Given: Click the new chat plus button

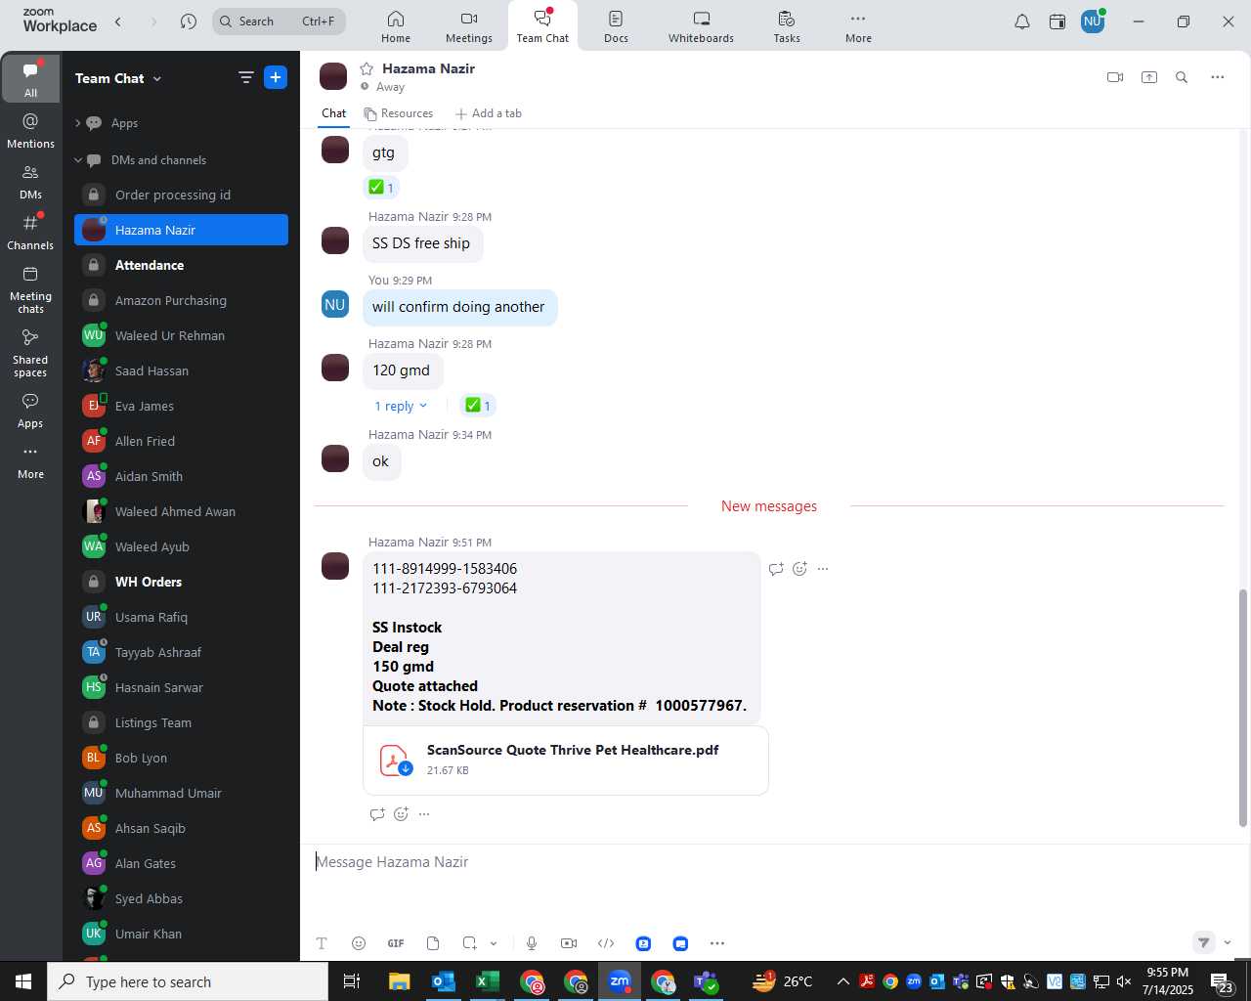Looking at the screenshot, I should (x=276, y=77).
